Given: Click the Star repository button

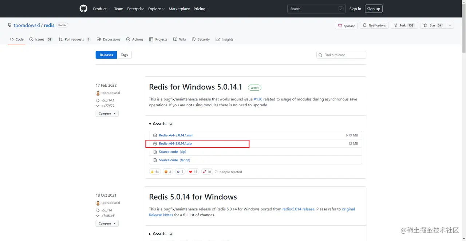Looking at the screenshot, I should pos(432,25).
